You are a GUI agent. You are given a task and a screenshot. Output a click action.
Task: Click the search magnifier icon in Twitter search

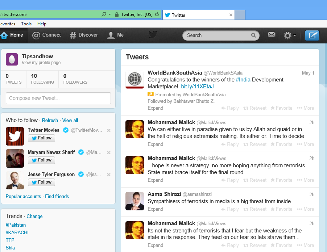click(253, 35)
